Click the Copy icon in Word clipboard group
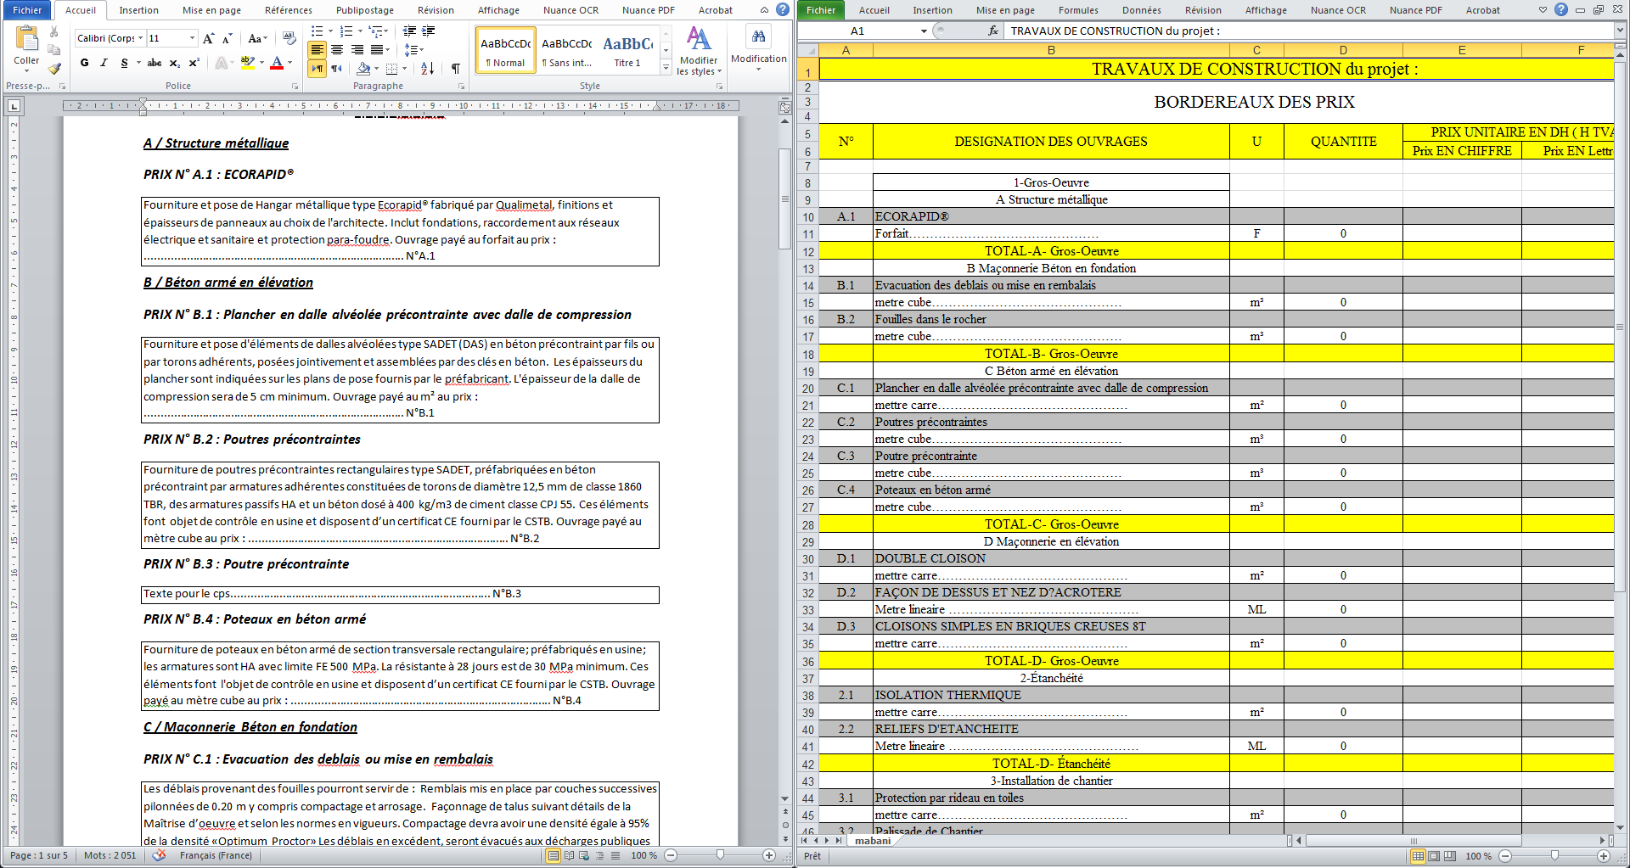Screen dimensions: 1630x868 tap(54, 50)
